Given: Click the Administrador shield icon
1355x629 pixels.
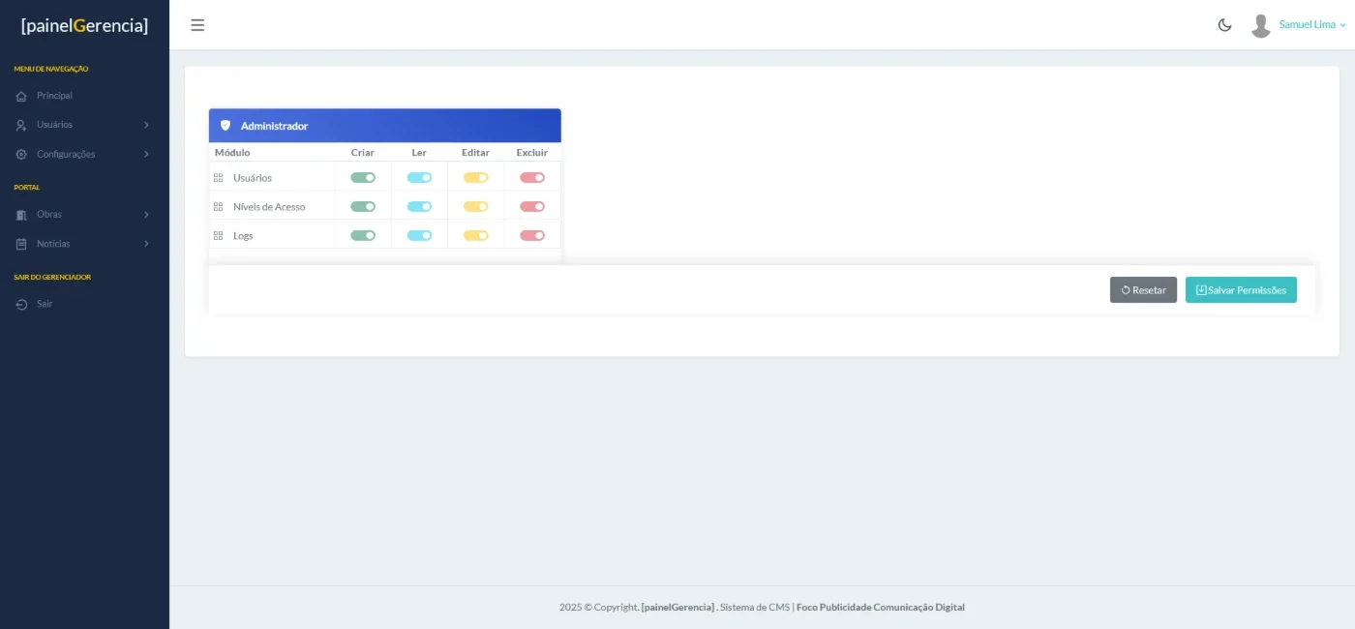Looking at the screenshot, I should (x=226, y=126).
